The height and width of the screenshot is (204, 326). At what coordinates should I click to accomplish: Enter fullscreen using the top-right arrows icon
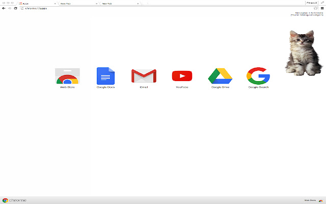point(322,3)
